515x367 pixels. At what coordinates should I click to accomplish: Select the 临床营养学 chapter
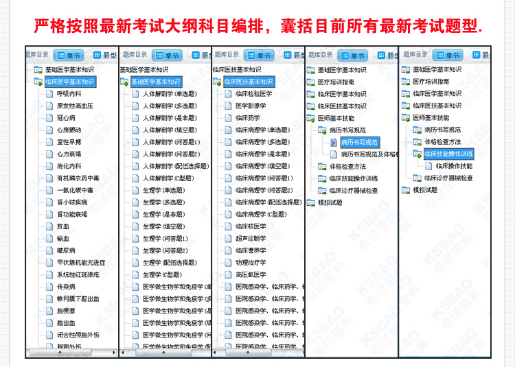251,250
